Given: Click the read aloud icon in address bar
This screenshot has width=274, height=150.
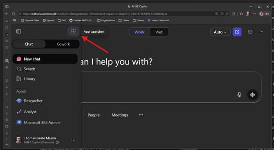Looking at the screenshot, I should pos(222,14).
